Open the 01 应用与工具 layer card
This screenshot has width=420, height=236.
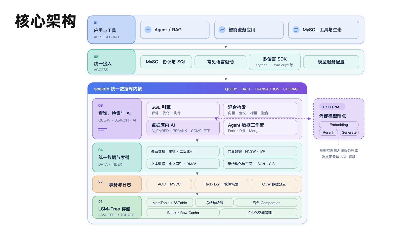click(111, 30)
